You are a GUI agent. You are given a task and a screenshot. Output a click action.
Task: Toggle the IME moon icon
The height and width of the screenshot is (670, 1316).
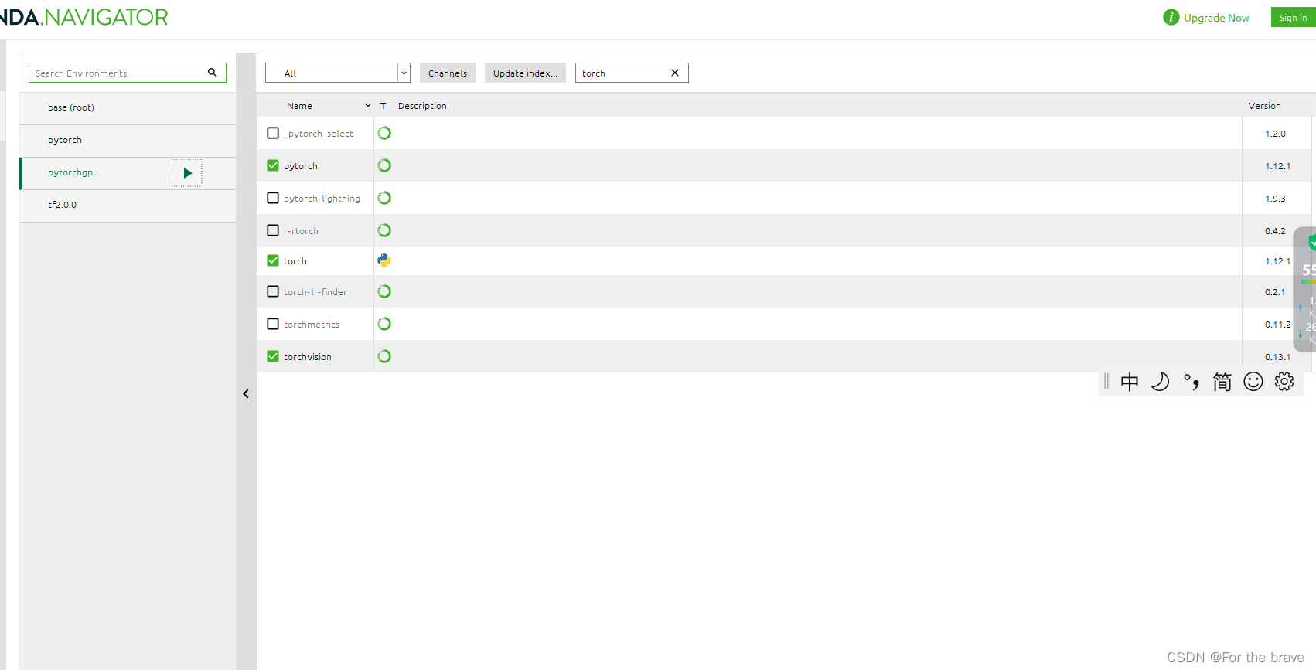1160,382
